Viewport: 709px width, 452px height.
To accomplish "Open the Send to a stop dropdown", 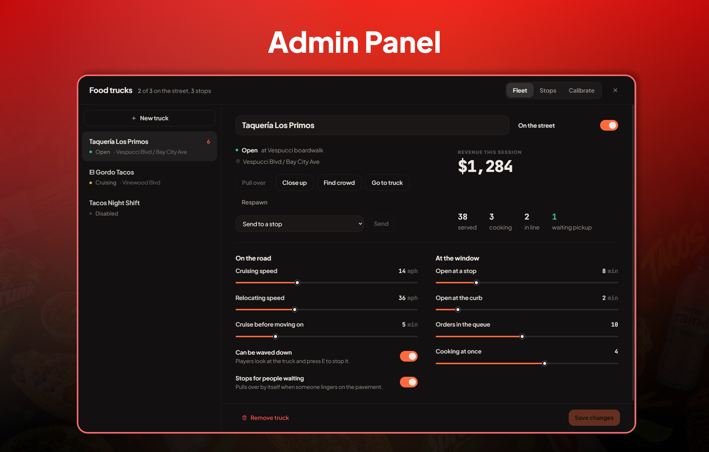I will [x=299, y=224].
